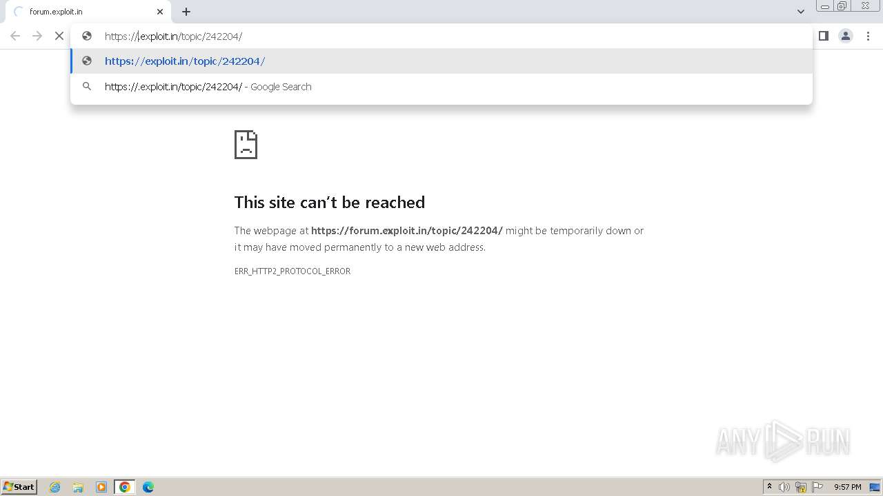This screenshot has height=496, width=883.
Task: Open Windows Media Player from taskbar
Action: coord(101,487)
